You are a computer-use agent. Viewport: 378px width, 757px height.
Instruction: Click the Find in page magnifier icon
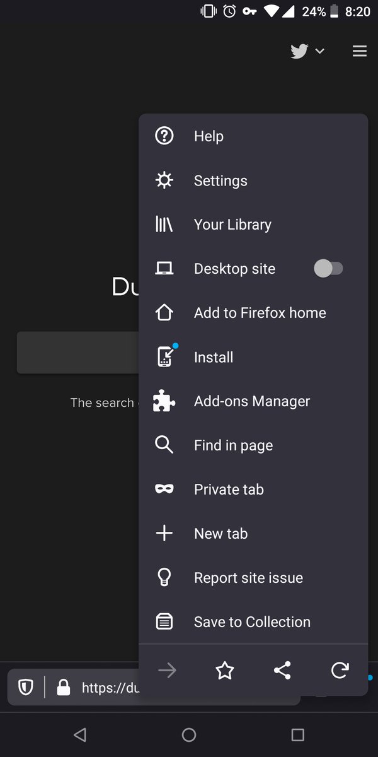[164, 445]
